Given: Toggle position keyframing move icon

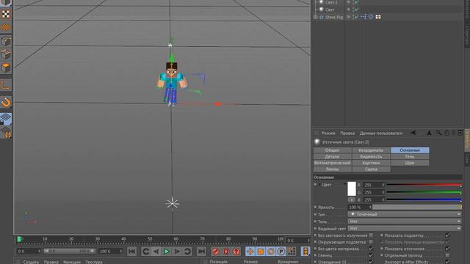Looking at the screenshot, I should coord(250,252).
